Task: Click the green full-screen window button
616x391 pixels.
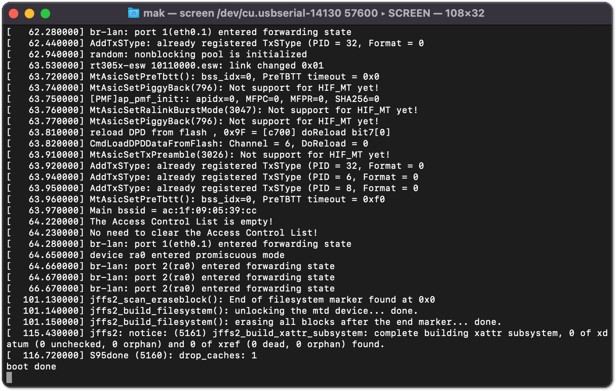Action: click(x=45, y=14)
